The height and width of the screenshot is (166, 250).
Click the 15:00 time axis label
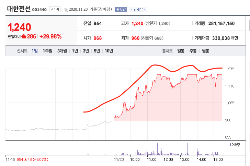pyautogui.click(x=218, y=159)
